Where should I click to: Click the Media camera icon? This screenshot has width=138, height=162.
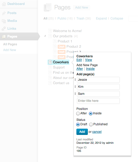click(x=4, y=21)
